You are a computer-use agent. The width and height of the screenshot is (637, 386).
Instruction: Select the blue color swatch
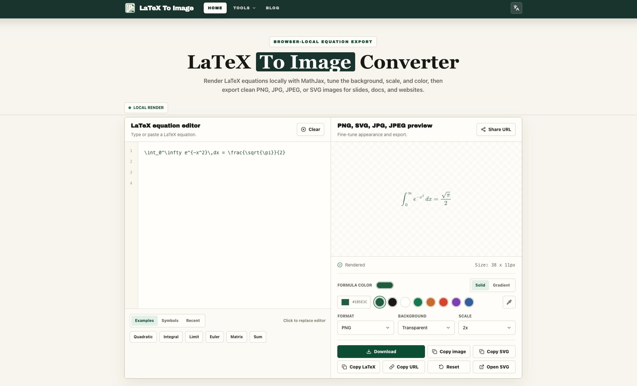point(469,302)
